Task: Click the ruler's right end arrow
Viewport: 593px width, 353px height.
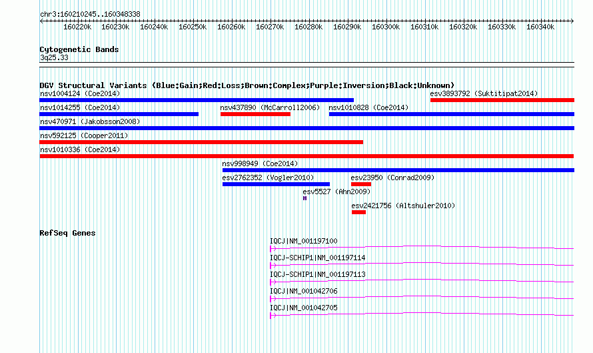Action: (572, 21)
